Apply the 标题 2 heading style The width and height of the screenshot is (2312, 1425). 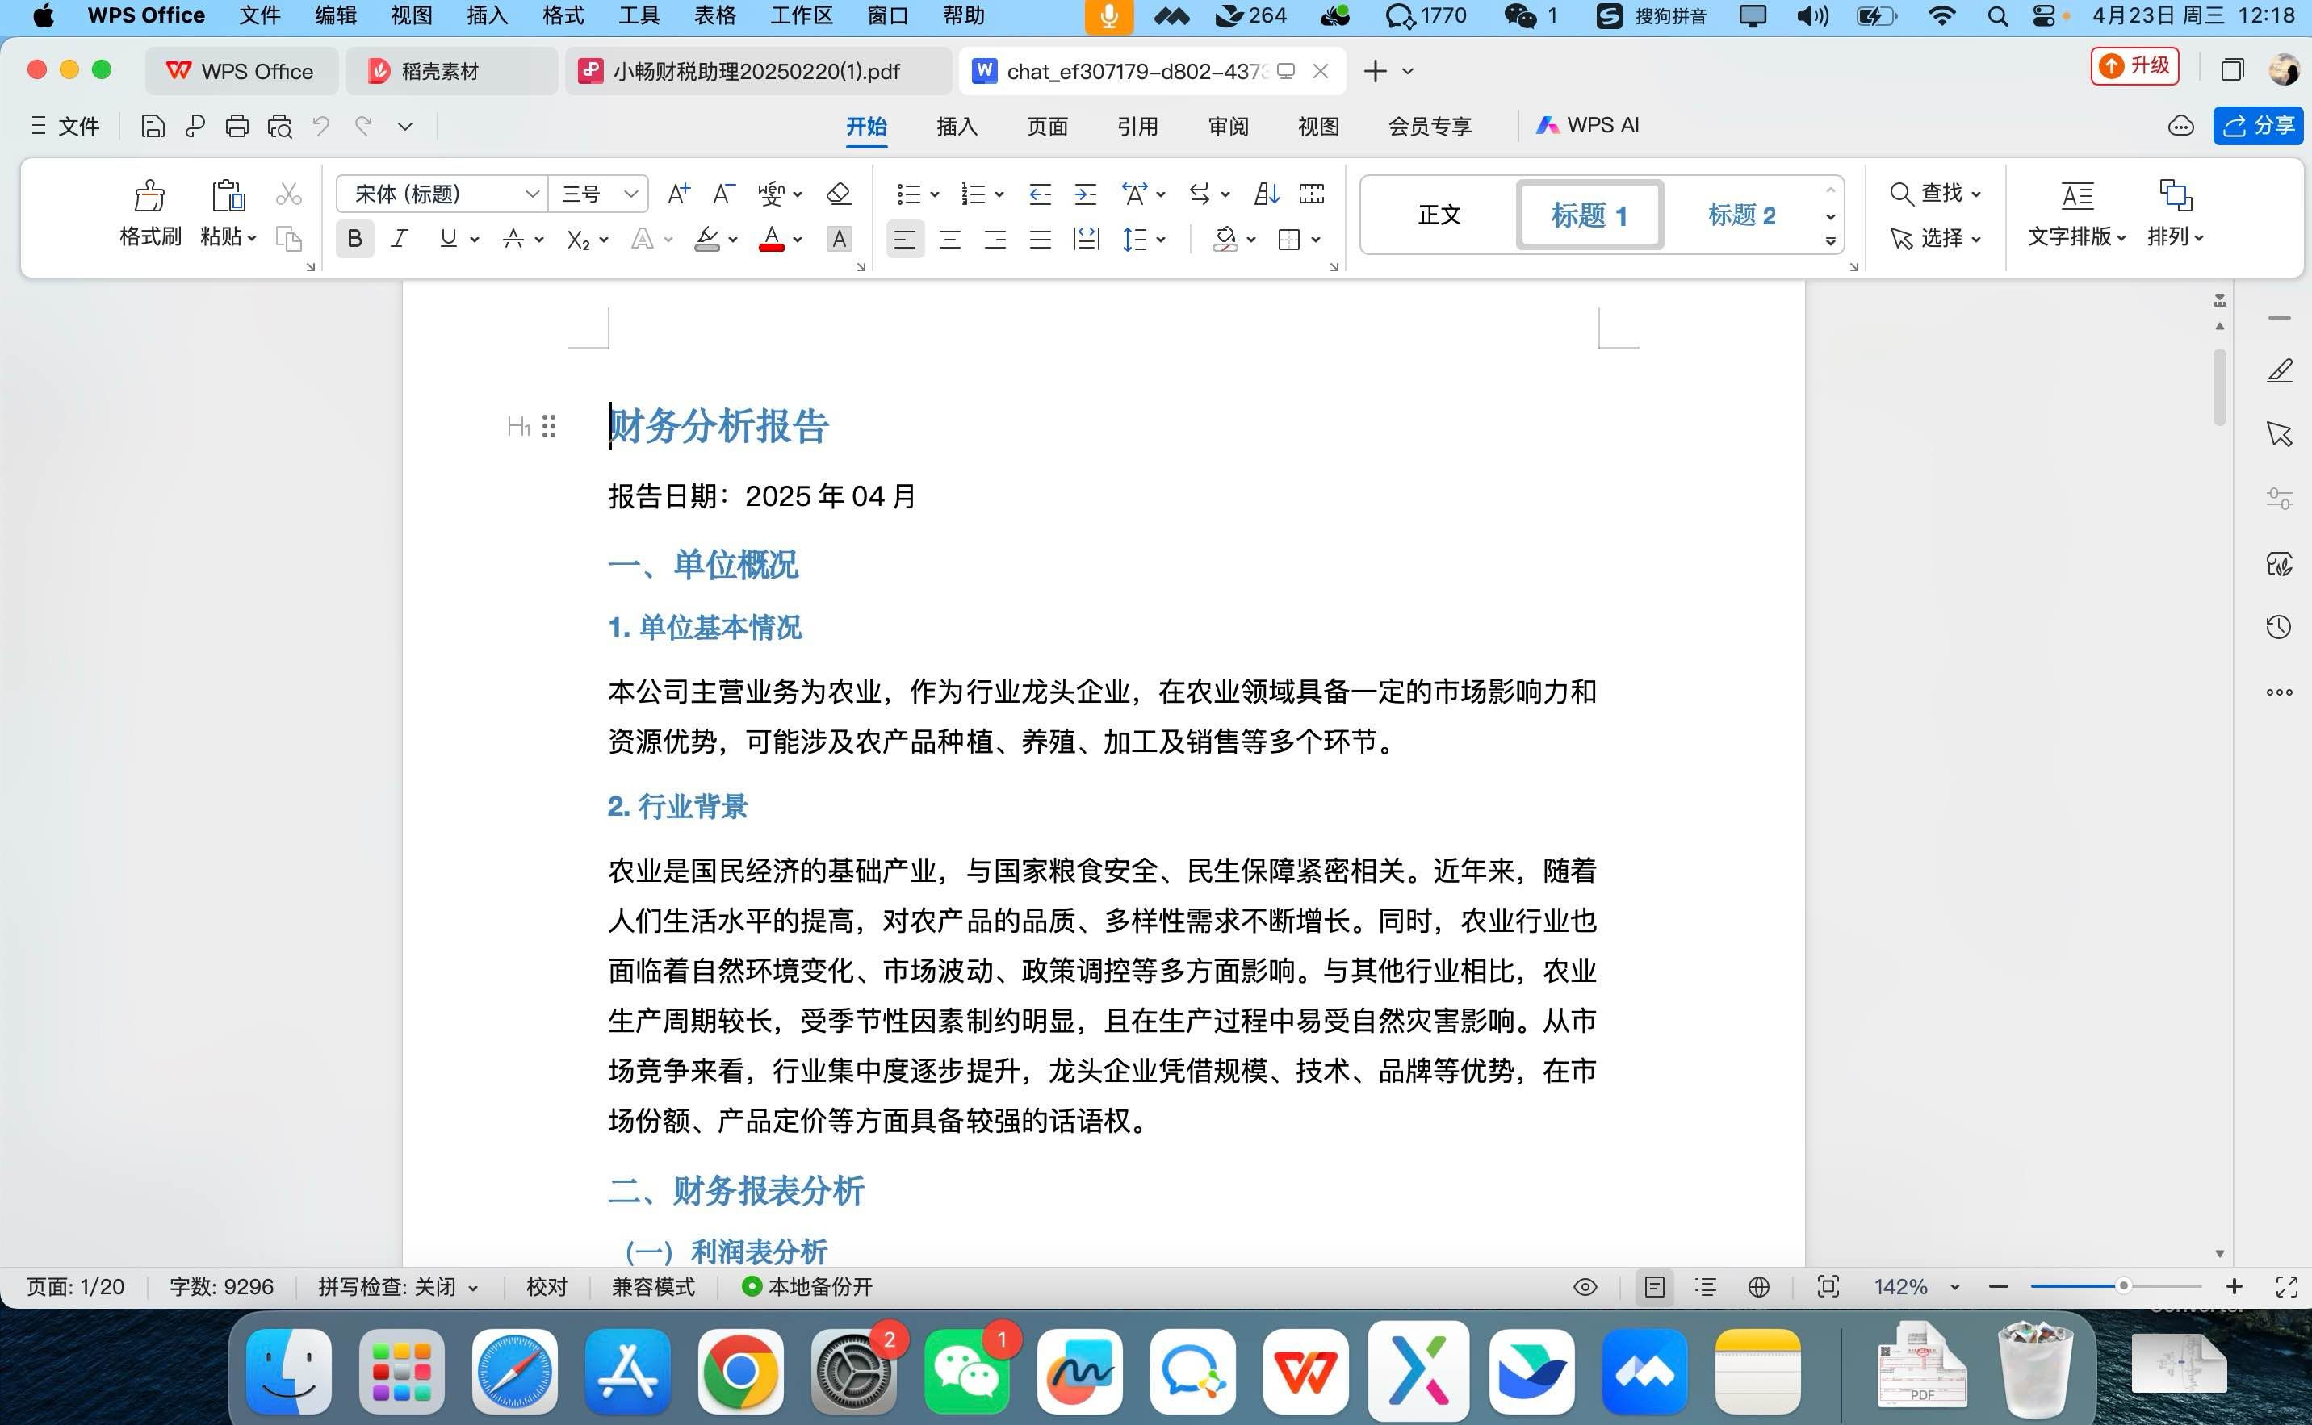(x=1740, y=215)
